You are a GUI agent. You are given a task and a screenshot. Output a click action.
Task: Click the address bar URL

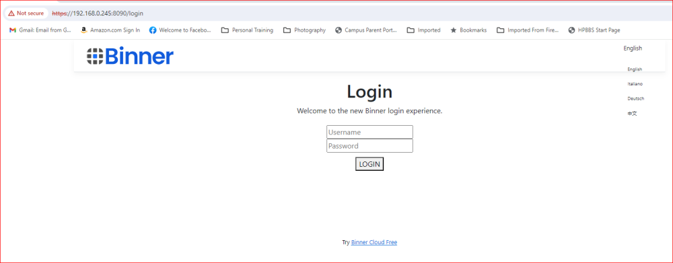click(x=98, y=13)
